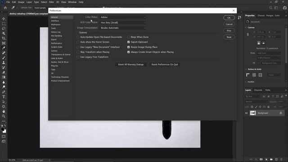288x162 pixels.
Task: Click the Home icon in options bar
Action: 5,8
